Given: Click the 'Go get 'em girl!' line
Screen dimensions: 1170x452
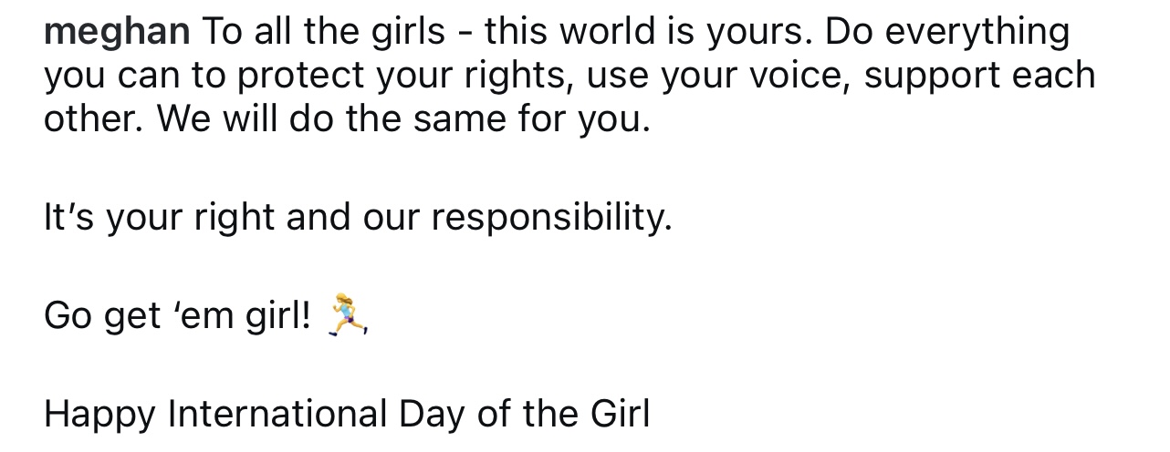Looking at the screenshot, I should pos(206,316).
